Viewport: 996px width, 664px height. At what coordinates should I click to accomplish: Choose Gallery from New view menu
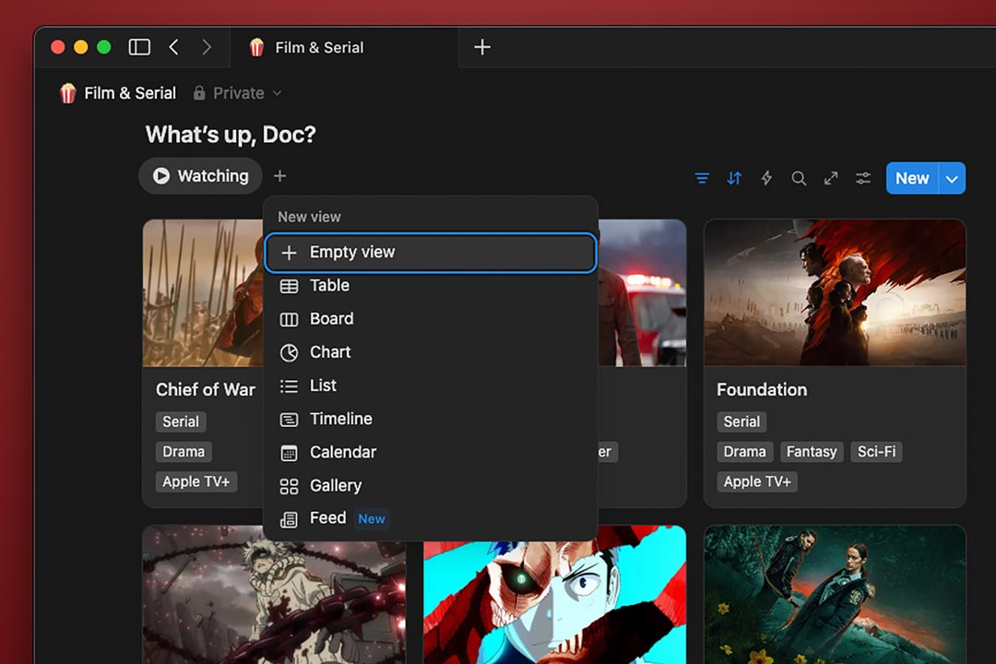coord(431,485)
